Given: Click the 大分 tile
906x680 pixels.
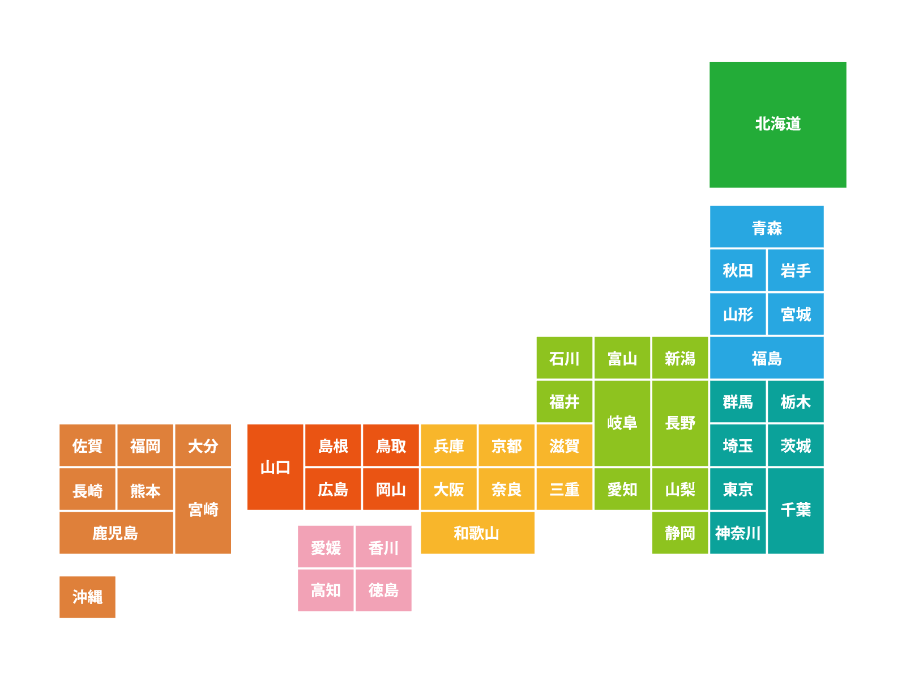Looking at the screenshot, I should click(x=203, y=445).
